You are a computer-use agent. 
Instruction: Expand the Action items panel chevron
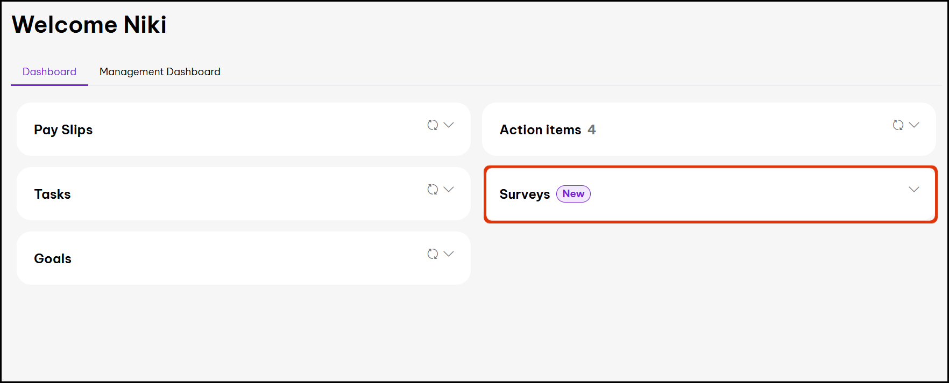[x=914, y=125]
